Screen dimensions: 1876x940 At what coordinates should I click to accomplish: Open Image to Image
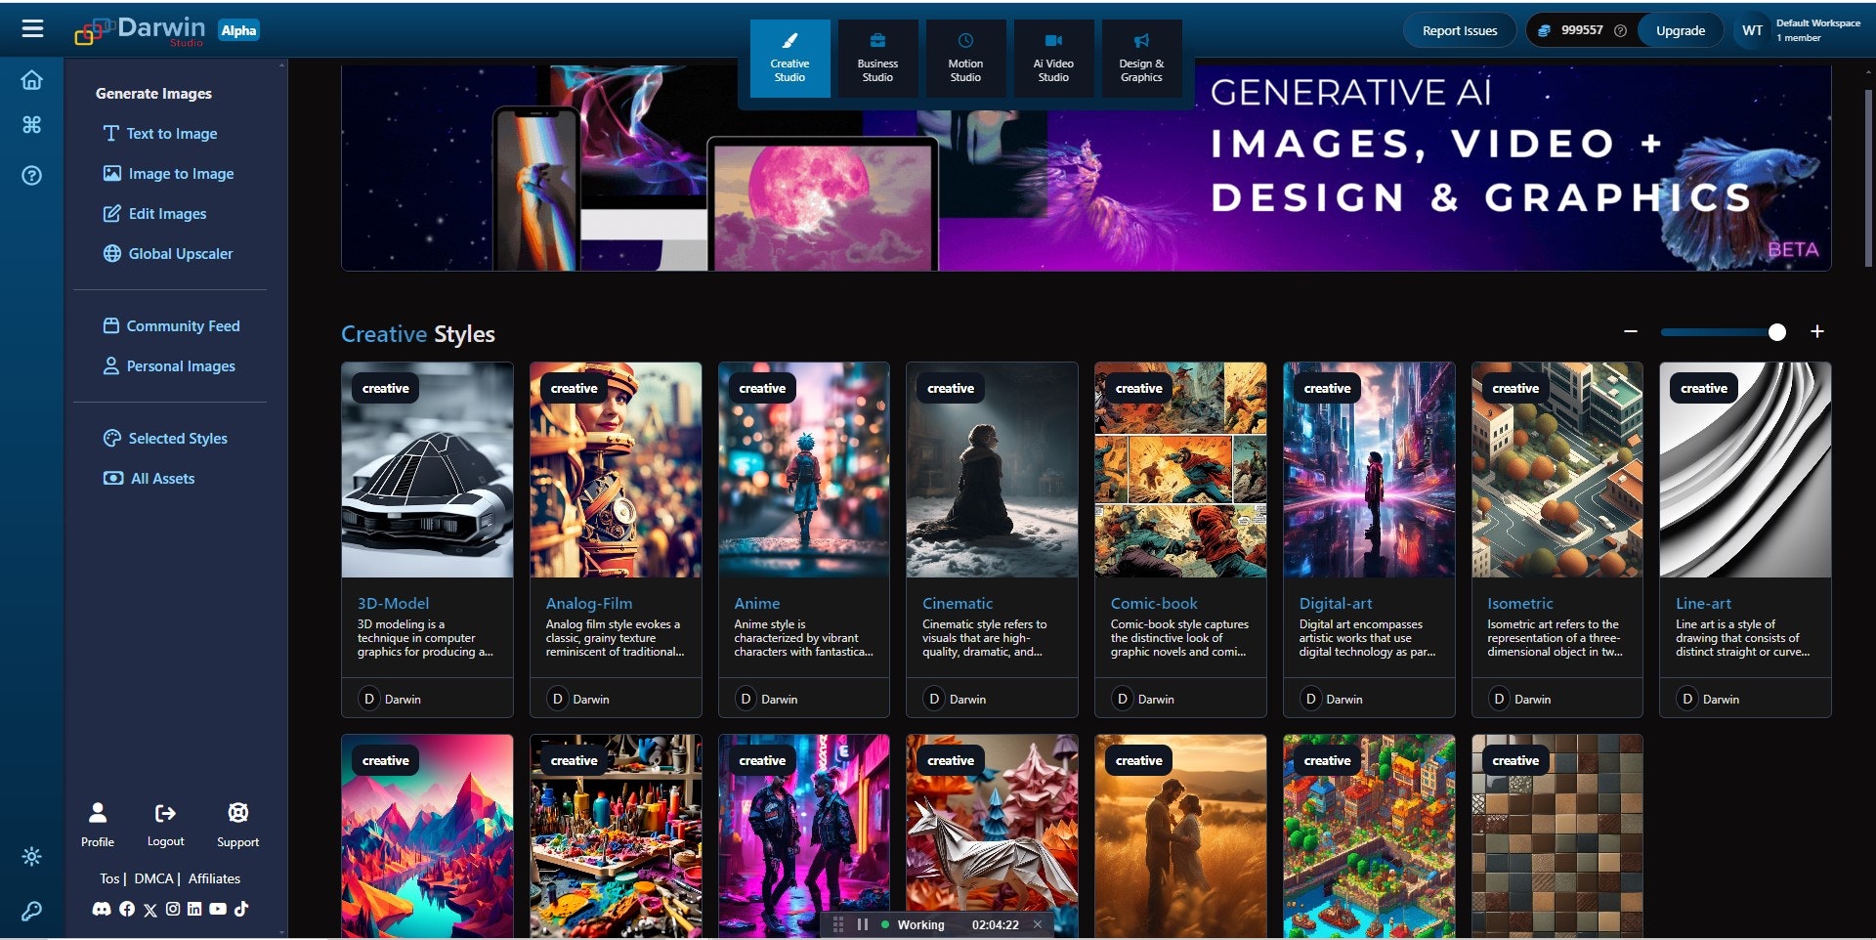[169, 174]
